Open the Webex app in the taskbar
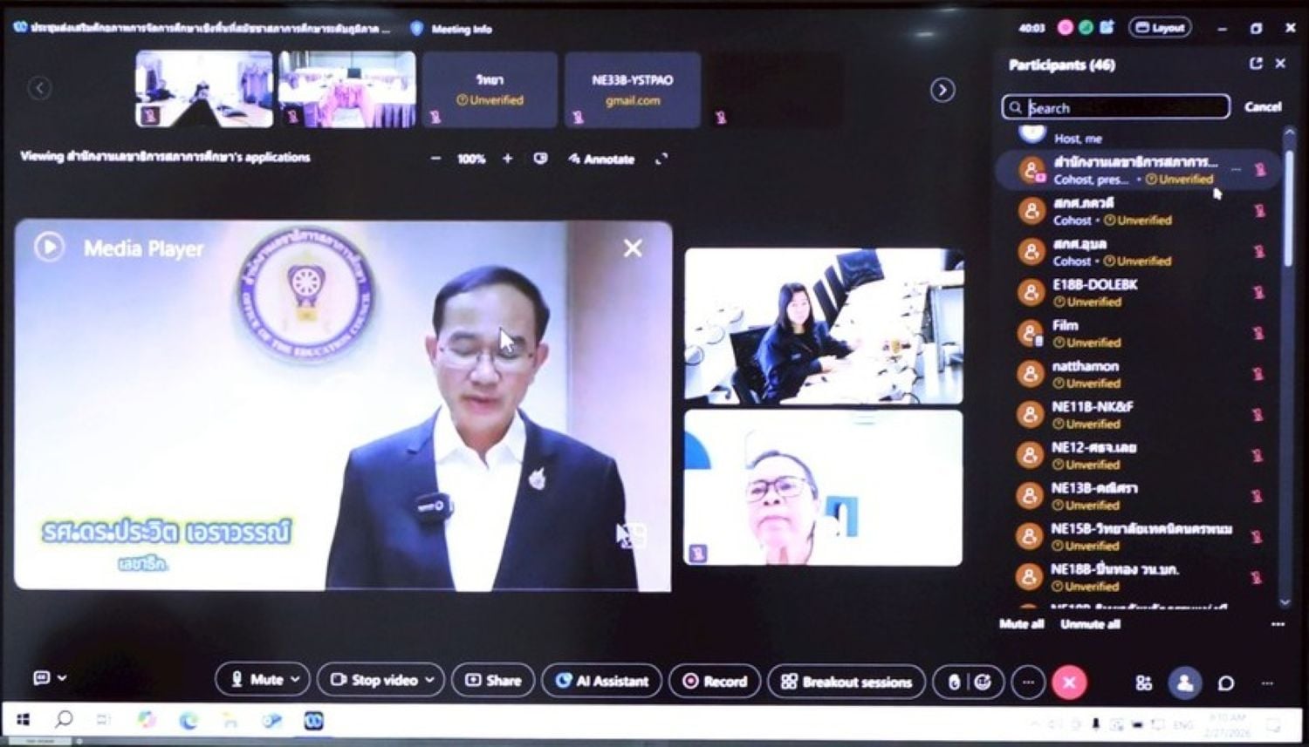This screenshot has height=747, width=1309. click(313, 720)
